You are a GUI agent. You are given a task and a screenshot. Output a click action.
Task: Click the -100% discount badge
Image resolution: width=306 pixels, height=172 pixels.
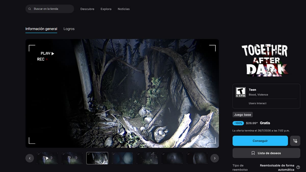click(x=238, y=123)
